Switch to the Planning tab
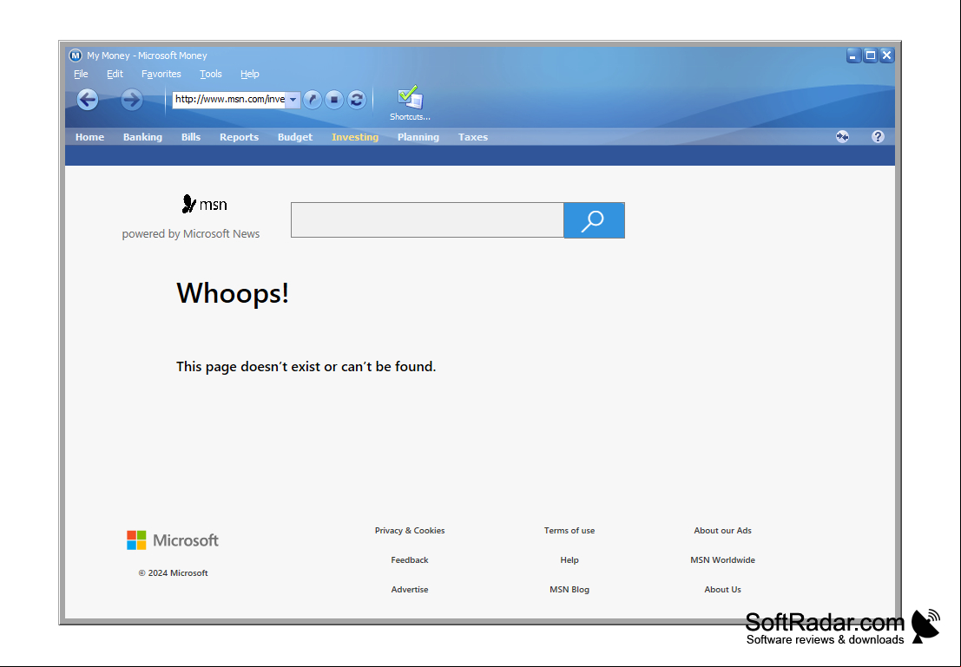The image size is (961, 667). click(418, 137)
